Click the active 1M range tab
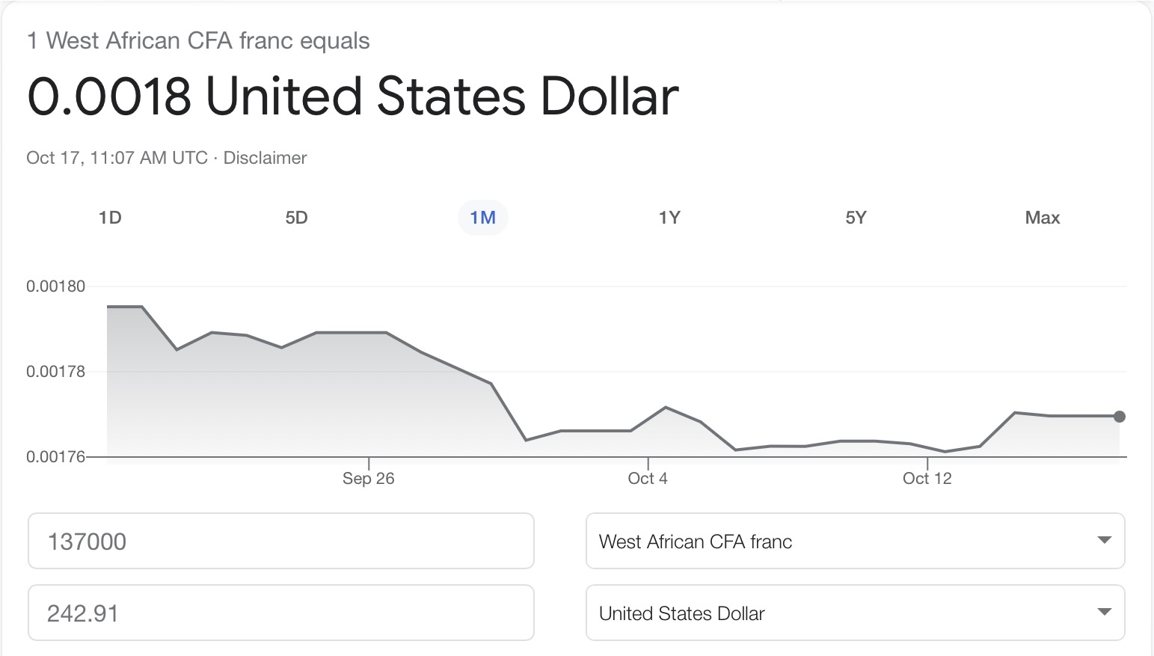Image resolution: width=1154 pixels, height=656 pixels. click(482, 218)
